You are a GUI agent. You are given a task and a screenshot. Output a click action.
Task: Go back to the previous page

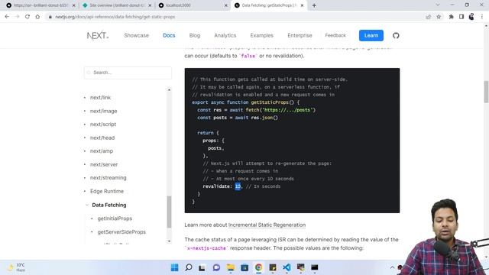[x=7, y=17]
